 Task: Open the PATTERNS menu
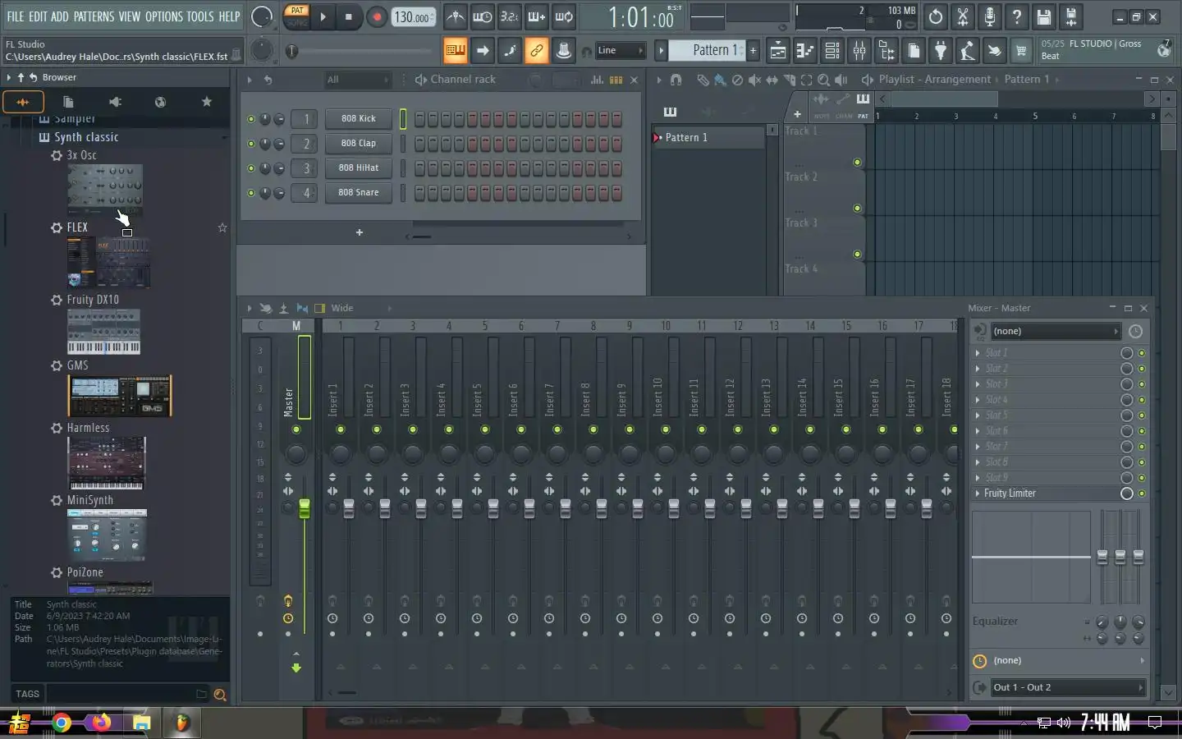pyautogui.click(x=94, y=16)
